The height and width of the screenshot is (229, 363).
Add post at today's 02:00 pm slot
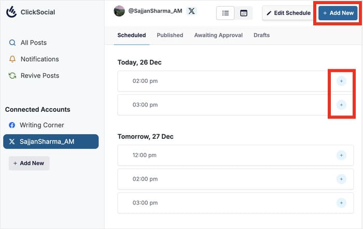point(341,81)
